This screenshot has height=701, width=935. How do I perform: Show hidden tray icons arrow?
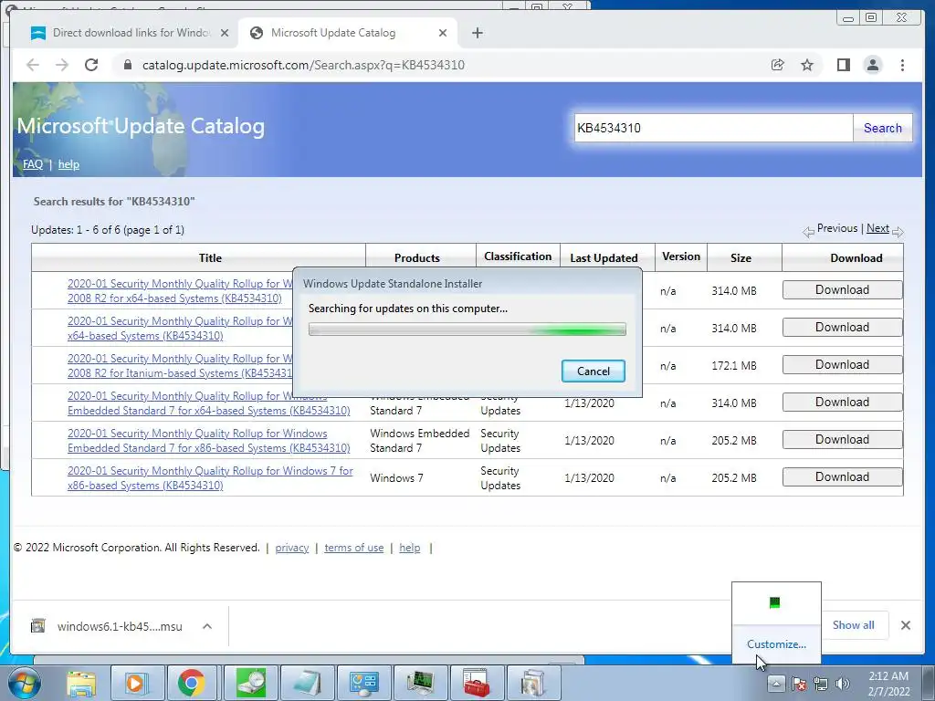pyautogui.click(x=776, y=683)
